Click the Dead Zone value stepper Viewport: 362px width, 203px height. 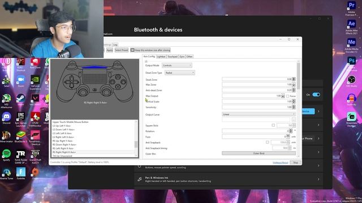tap(294, 79)
